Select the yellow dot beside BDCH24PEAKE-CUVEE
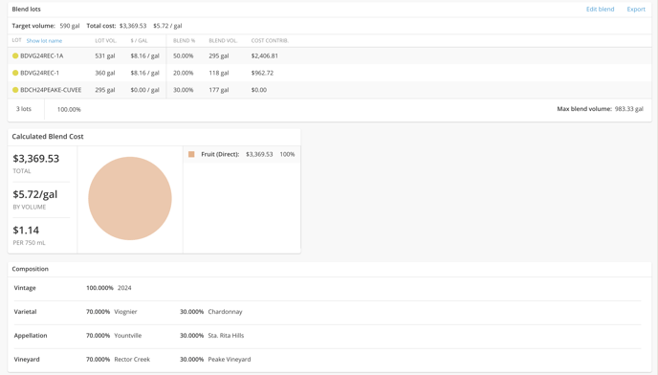Viewport: 658px width, 375px height. pos(15,90)
